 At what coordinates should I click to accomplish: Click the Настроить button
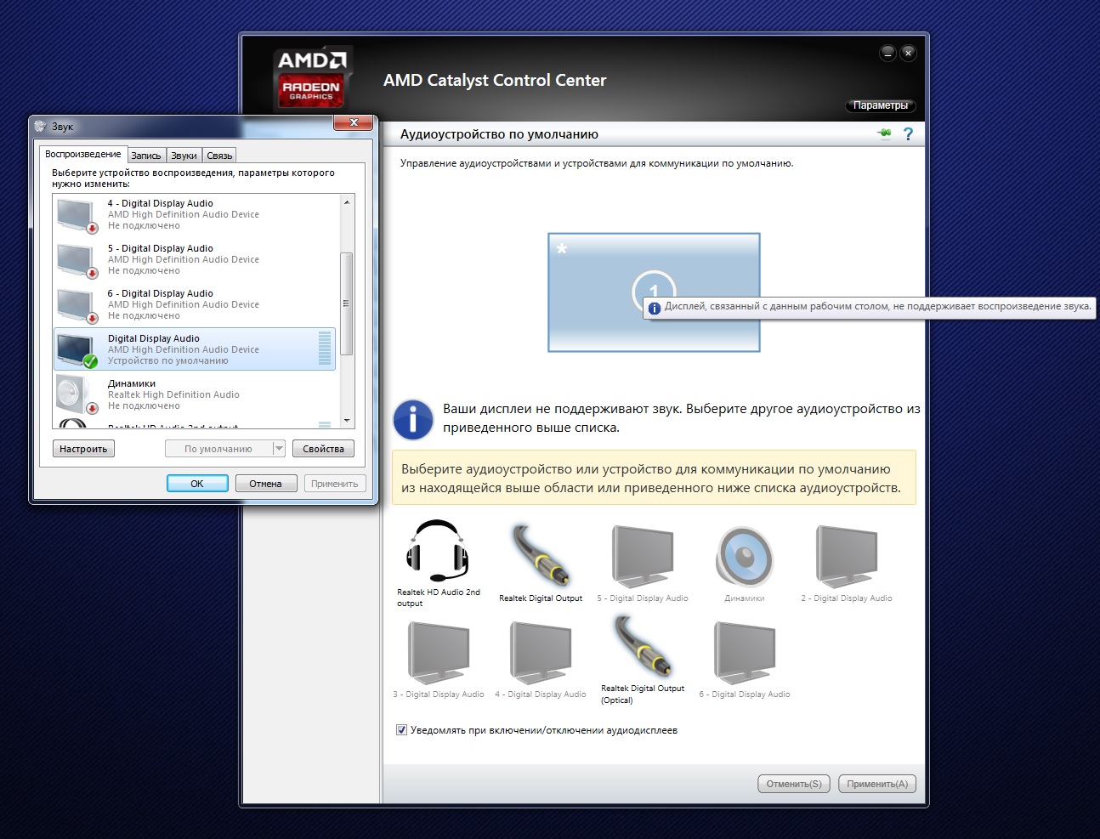click(83, 449)
